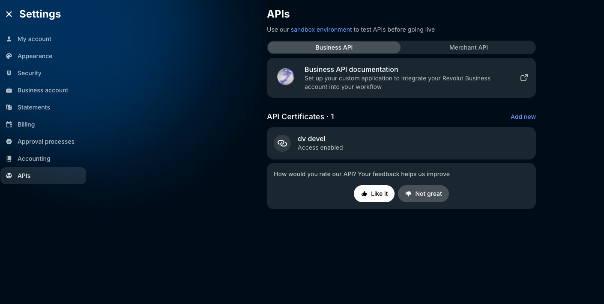Go to Appearance settings
This screenshot has width=604, height=304.
click(x=43, y=56)
